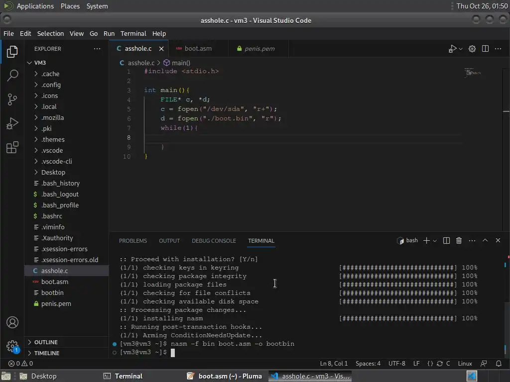Click the code minimap thumbnail
The image size is (510, 382).
tap(473, 73)
